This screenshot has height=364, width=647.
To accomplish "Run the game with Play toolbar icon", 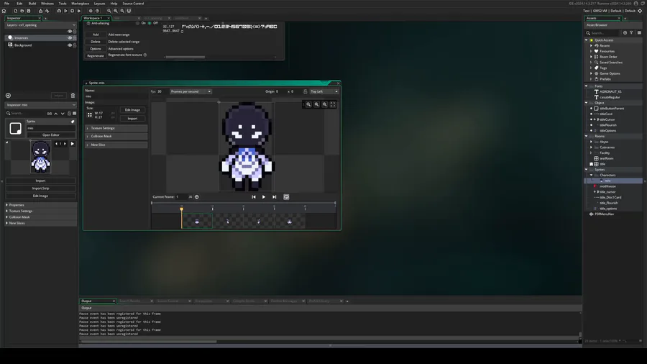I will [65, 11].
